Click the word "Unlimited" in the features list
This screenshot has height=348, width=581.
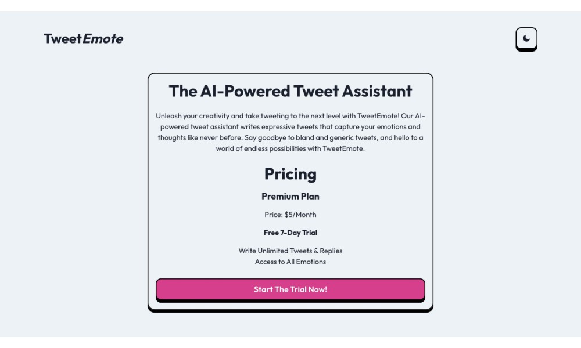273,251
